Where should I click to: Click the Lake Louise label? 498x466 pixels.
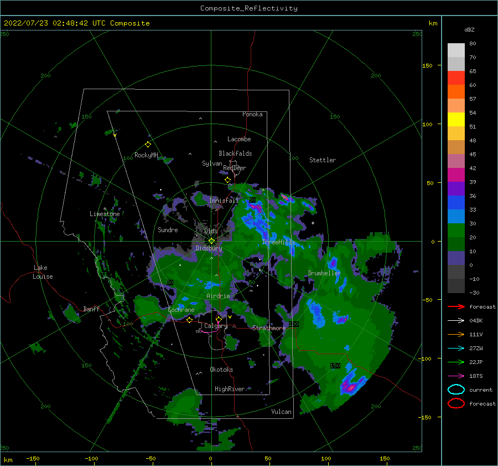(x=43, y=272)
